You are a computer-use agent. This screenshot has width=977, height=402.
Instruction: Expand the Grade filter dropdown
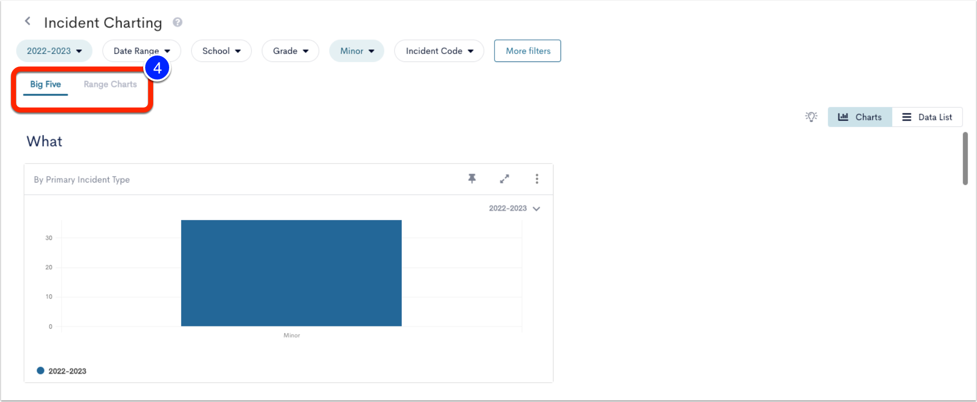click(x=290, y=51)
